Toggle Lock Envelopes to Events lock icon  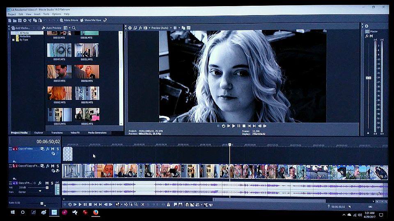click(x=169, y=205)
